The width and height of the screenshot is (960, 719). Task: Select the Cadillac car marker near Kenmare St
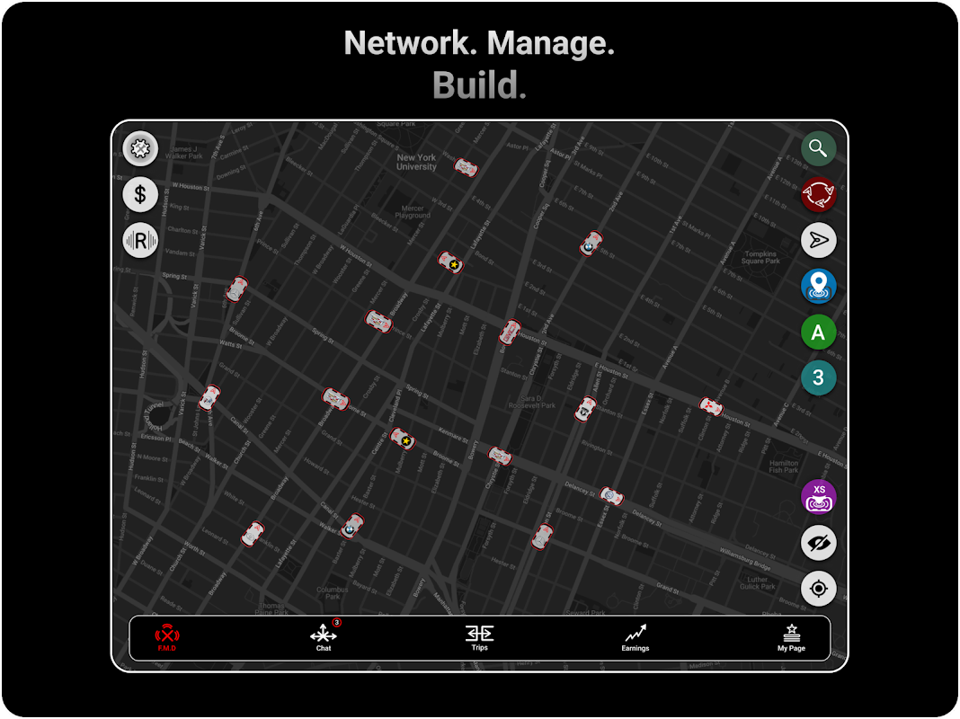point(500,456)
